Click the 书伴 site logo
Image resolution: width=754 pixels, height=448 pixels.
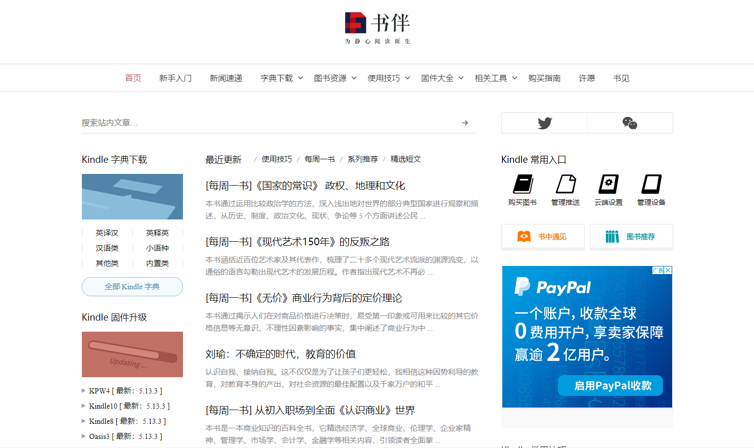click(x=377, y=22)
